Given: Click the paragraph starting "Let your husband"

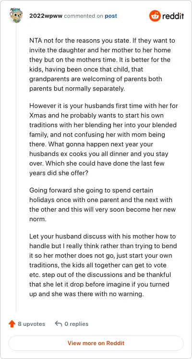Looking at the screenshot, I should (x=103, y=265).
